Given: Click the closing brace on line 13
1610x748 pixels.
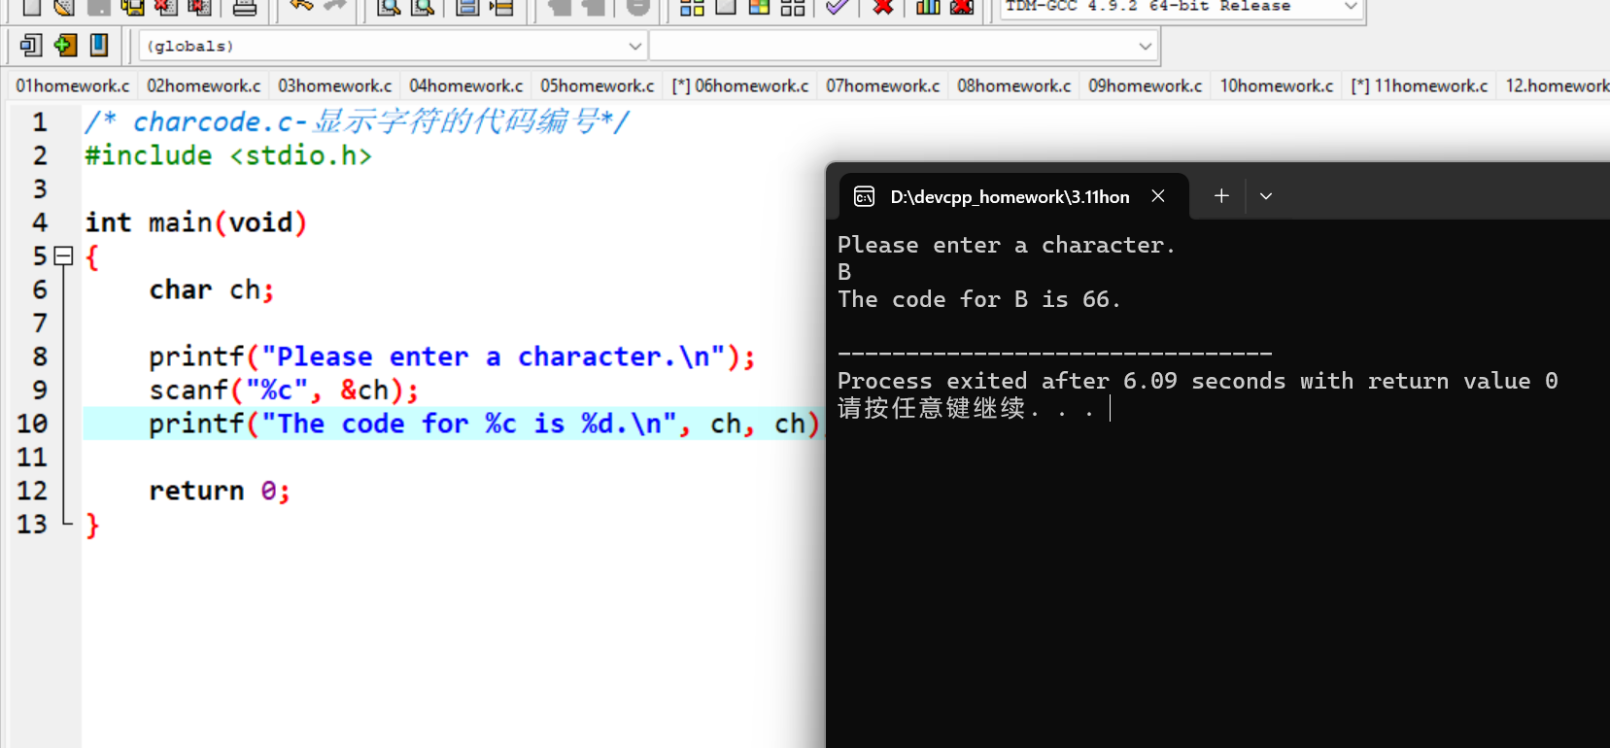Looking at the screenshot, I should click(92, 525).
